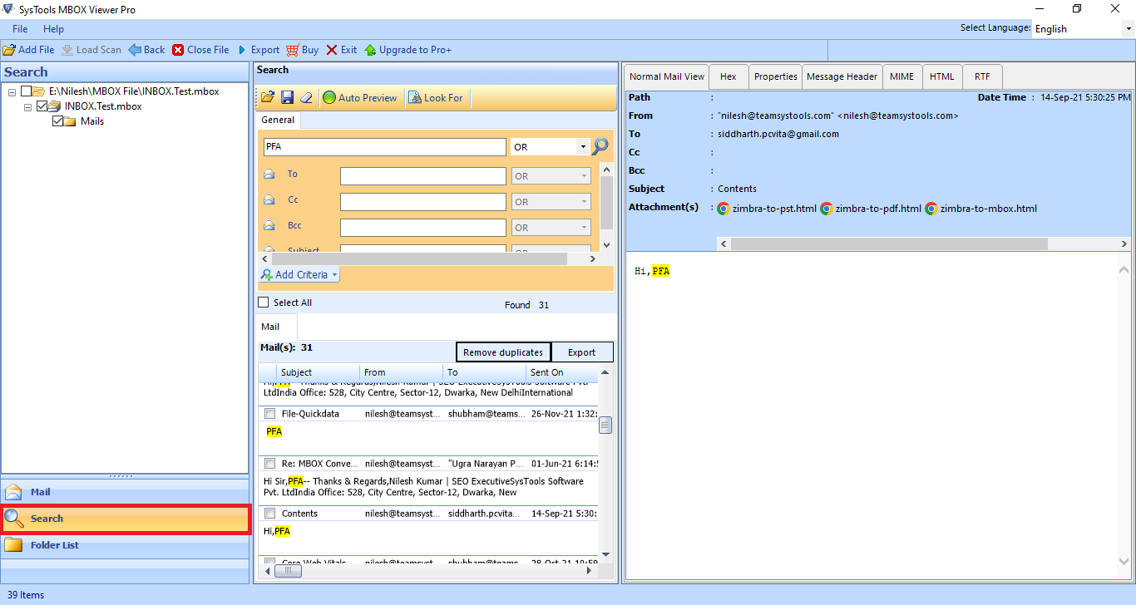Sort by From column header

pos(402,372)
